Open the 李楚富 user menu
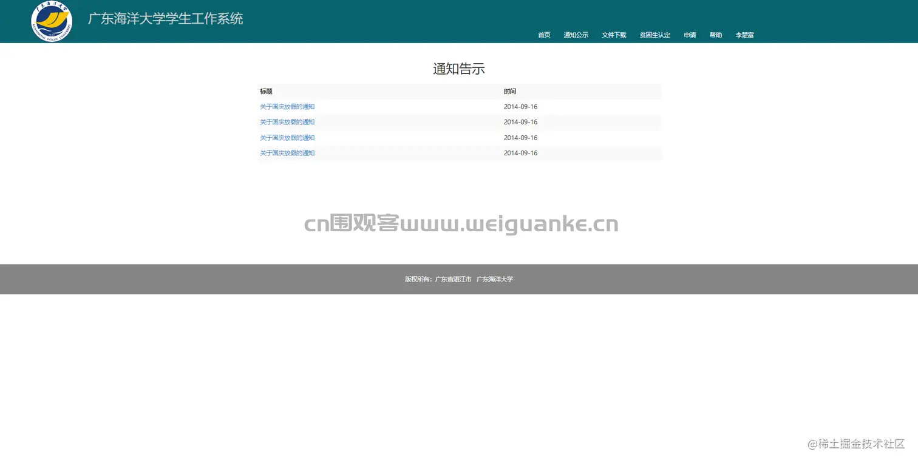The image size is (918, 463). 744,35
